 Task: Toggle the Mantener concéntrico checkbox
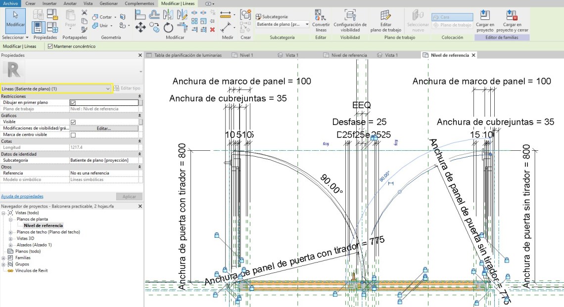tap(50, 46)
